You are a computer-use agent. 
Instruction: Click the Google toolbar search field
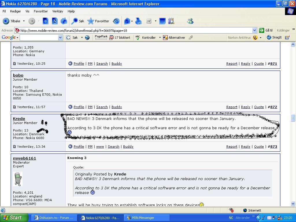pos(39,38)
